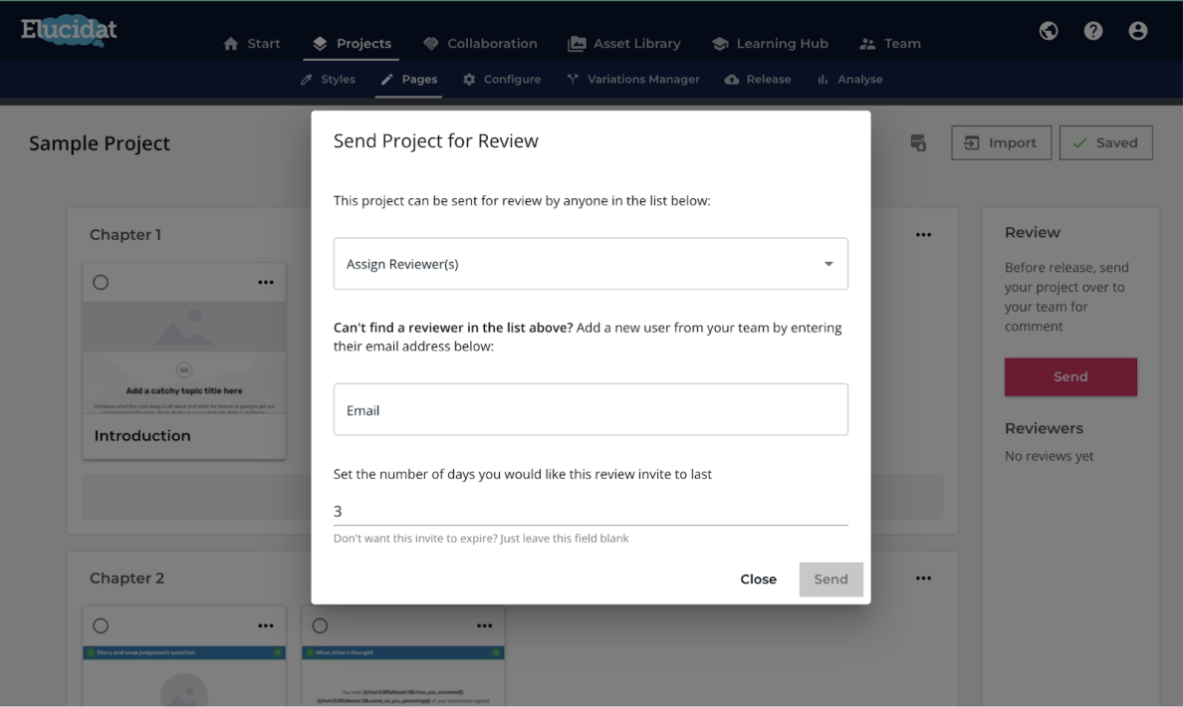Open Story and snap judgement page options
This screenshot has width=1183, height=707.
coord(266,625)
